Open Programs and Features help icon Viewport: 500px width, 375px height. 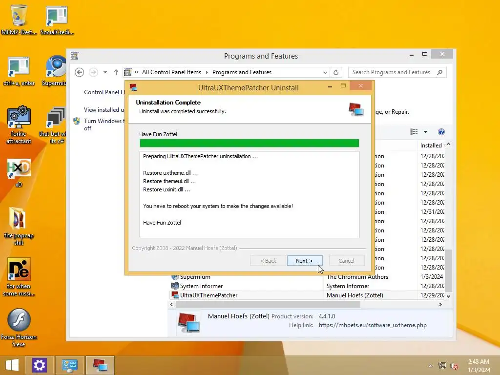tap(441, 132)
